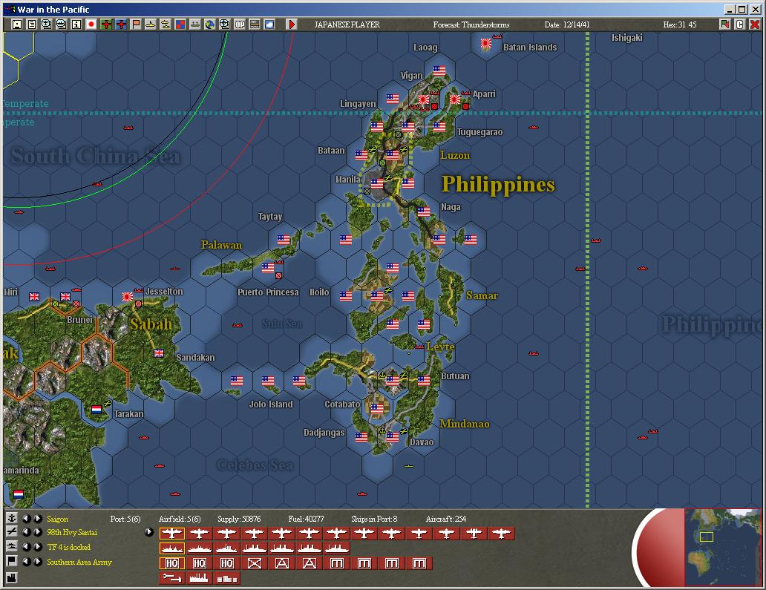This screenshot has height=590, width=766.
Task: Click the save-game disk icon in toolbar
Action: click(17, 24)
